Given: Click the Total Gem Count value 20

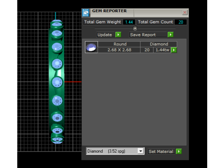Looking at the screenshot, I should click(x=181, y=22).
